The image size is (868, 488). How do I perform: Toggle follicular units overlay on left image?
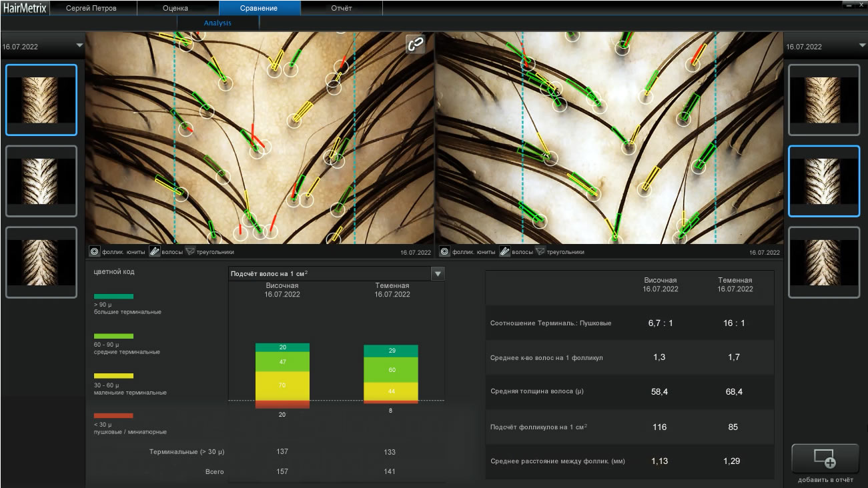pyautogui.click(x=95, y=252)
